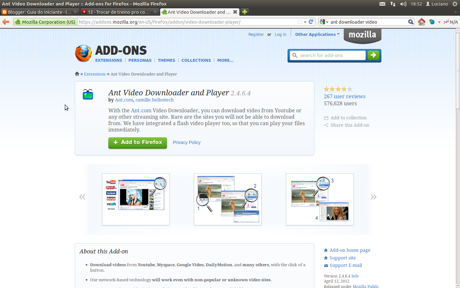Click the address bar URL field

(188, 22)
